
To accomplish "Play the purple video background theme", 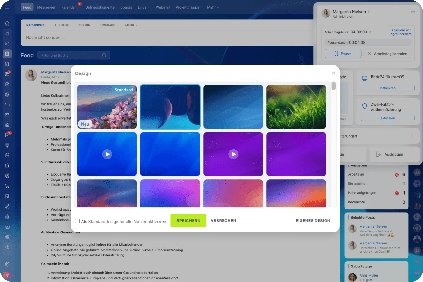I will tap(233, 154).
